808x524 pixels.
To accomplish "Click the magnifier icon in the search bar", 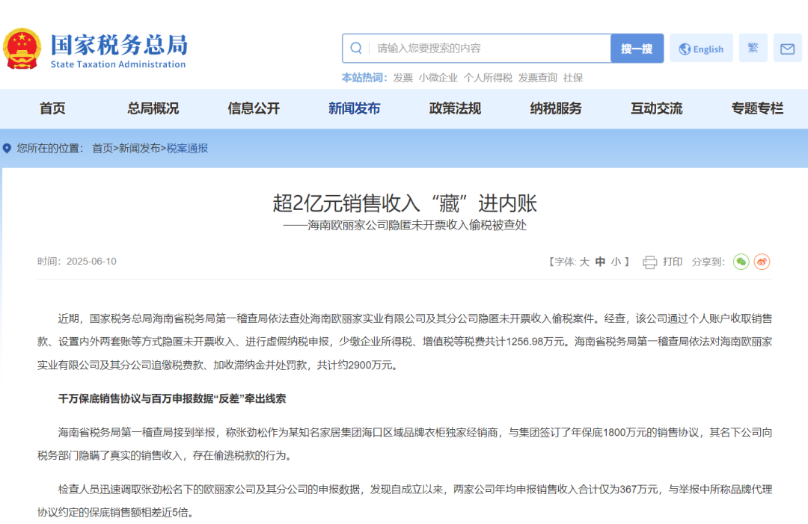I will click(x=356, y=47).
